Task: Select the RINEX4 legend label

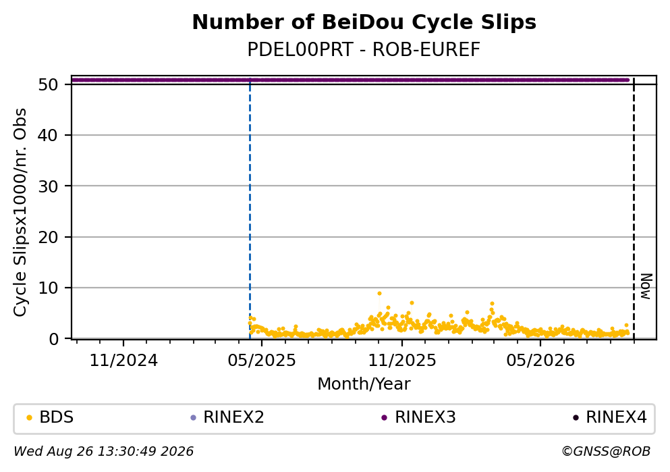Action: point(616,417)
